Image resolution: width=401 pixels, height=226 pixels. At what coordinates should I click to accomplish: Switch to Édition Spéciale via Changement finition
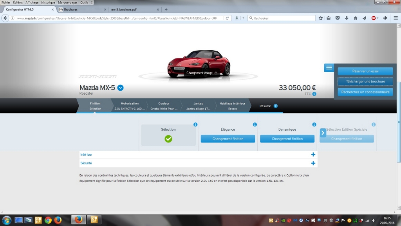point(347,139)
